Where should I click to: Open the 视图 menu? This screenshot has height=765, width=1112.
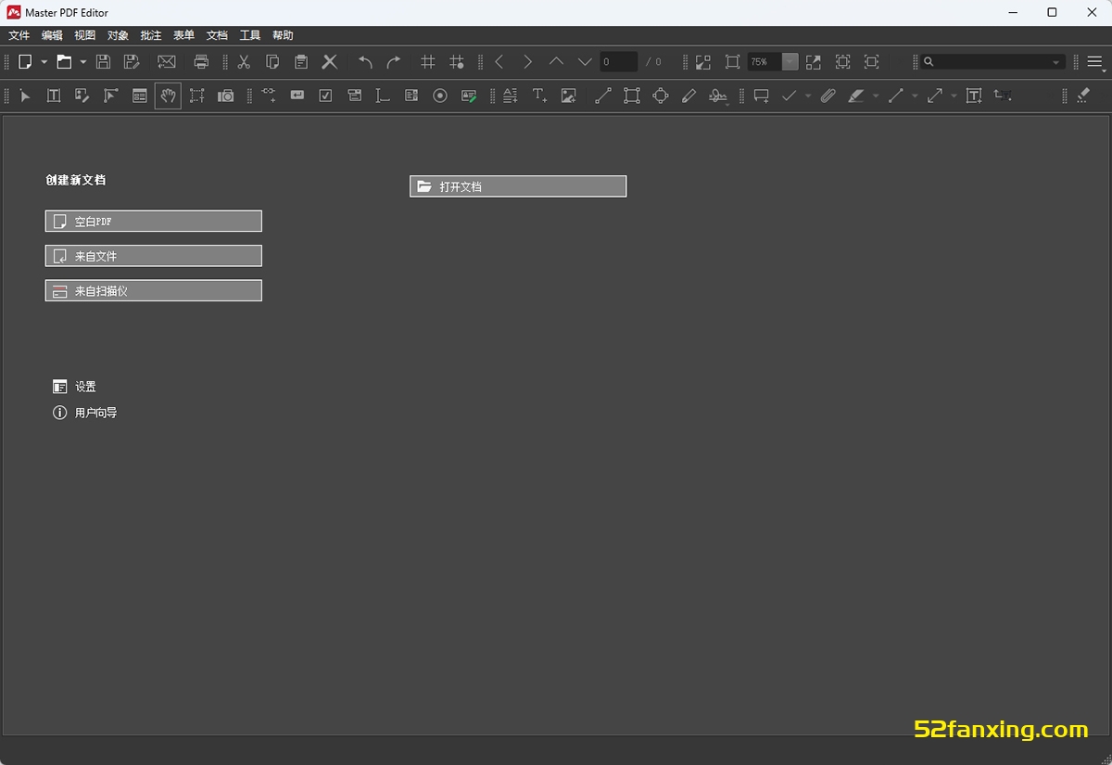[85, 35]
